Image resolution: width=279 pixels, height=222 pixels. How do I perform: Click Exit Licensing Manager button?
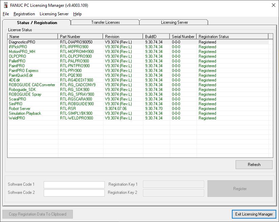point(254,214)
